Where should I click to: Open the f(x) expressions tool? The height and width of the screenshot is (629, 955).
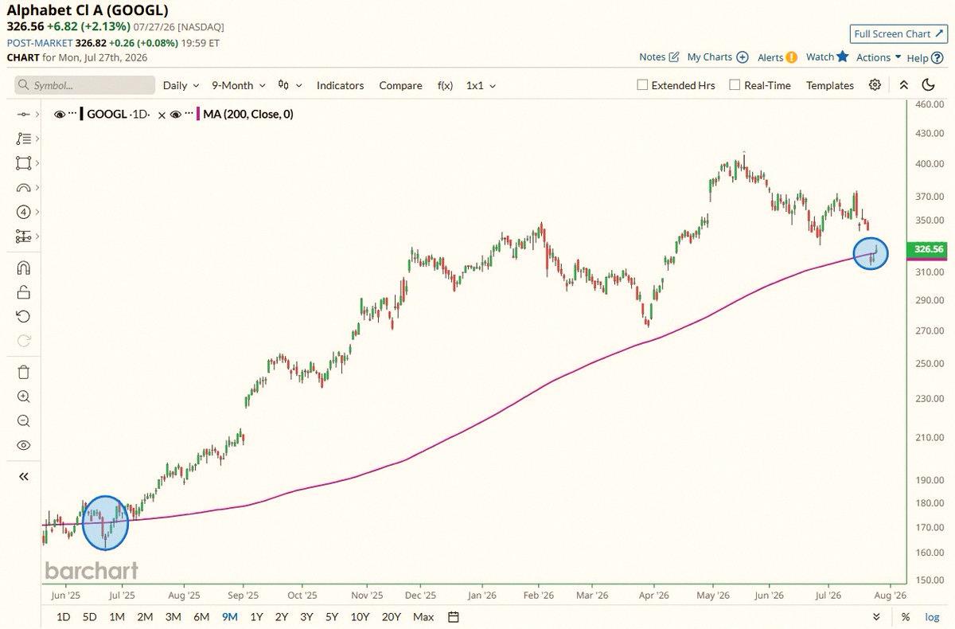[445, 85]
